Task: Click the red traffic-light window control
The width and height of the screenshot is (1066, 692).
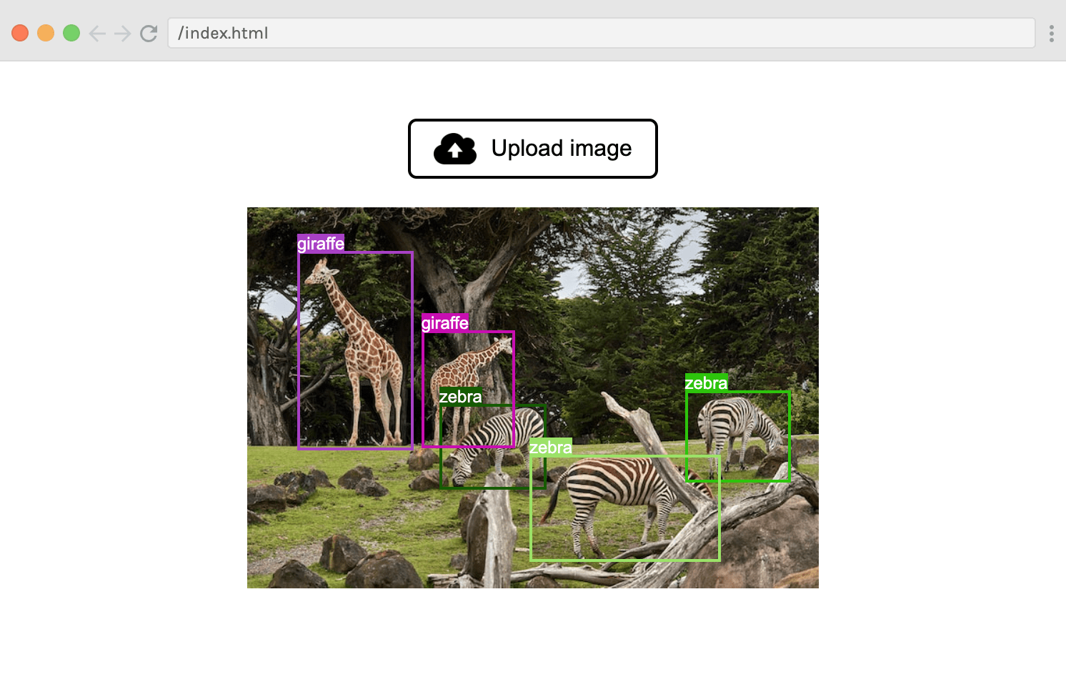Action: (x=21, y=32)
